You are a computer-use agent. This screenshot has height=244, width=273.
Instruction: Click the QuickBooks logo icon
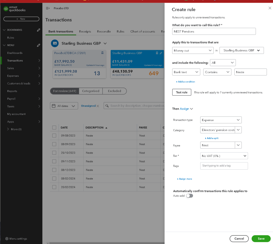[6, 9]
